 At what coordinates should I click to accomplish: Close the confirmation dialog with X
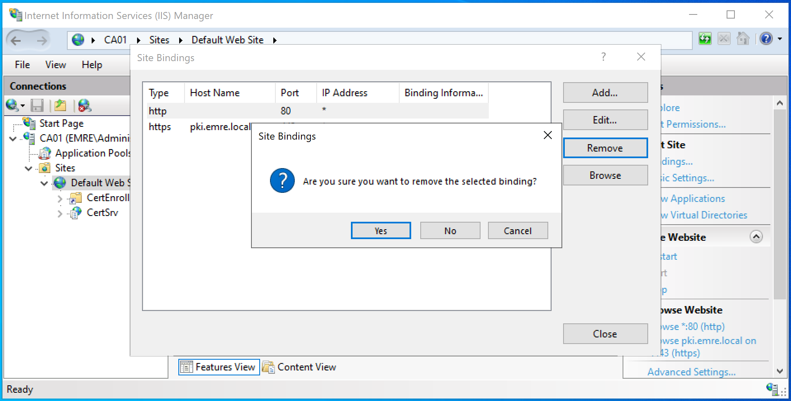pyautogui.click(x=547, y=135)
